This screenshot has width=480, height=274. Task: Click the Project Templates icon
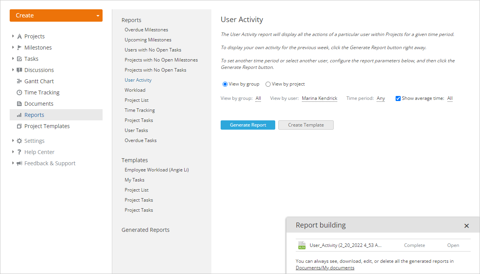click(19, 126)
